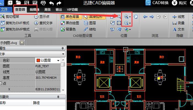Open a file with the folder icon
Screen dimensions: 193x110
click(18, 3)
